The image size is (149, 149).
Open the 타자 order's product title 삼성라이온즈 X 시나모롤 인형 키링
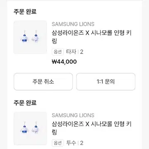point(91,37)
